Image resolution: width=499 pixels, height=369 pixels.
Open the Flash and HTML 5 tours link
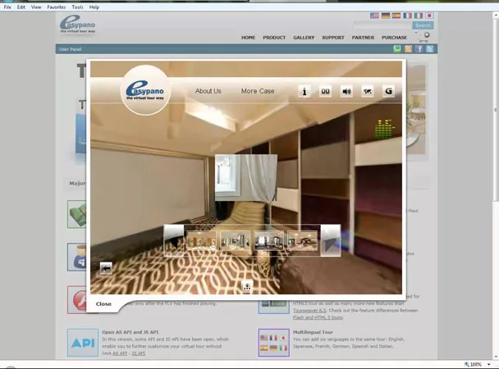[x=318, y=317]
